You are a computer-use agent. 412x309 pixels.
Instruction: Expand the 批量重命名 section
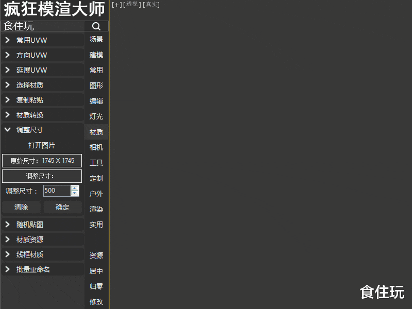(41, 269)
